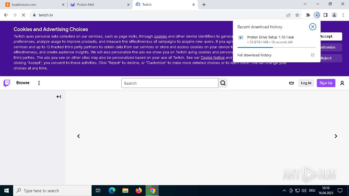
Task: Open the user profile icon menu
Action: click(342, 83)
